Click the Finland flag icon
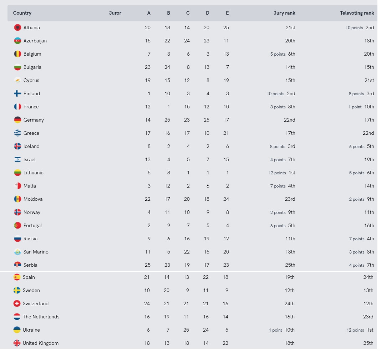Image resolution: width=381 pixels, height=353 pixels. (x=17, y=93)
